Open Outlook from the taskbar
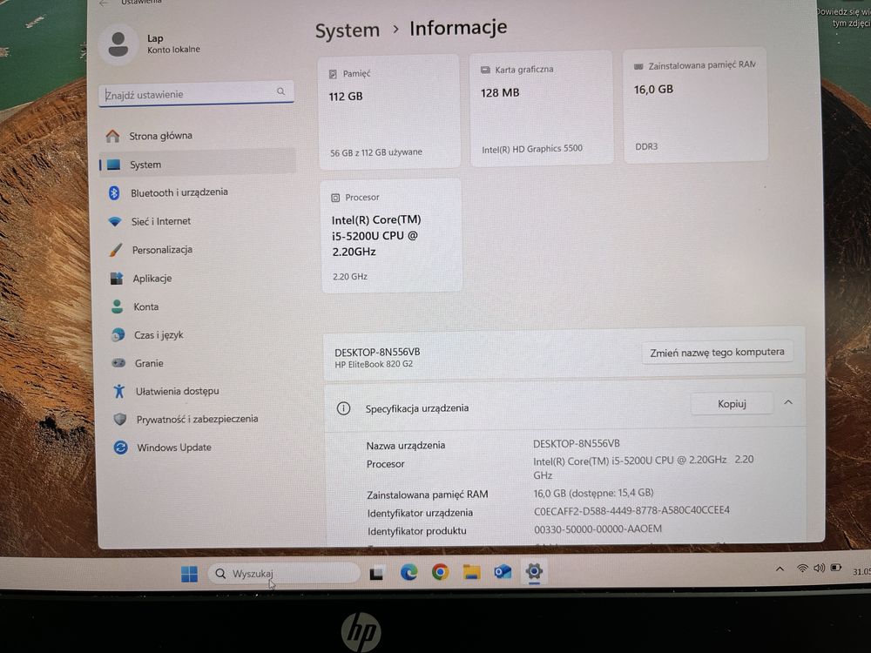This screenshot has height=653, width=871. (503, 571)
